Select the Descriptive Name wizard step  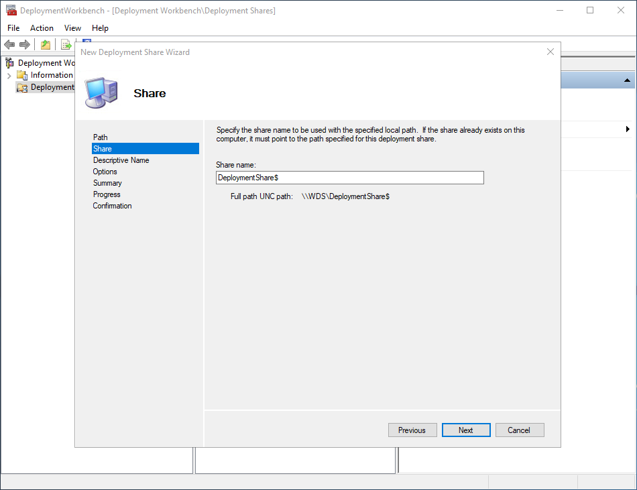(121, 160)
